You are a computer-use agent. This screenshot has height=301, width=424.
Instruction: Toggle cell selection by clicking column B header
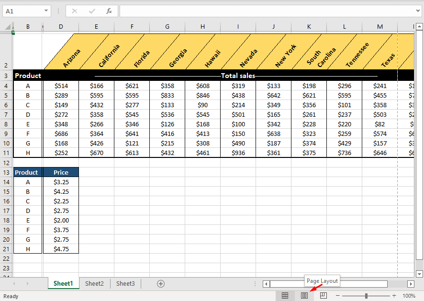coord(28,26)
